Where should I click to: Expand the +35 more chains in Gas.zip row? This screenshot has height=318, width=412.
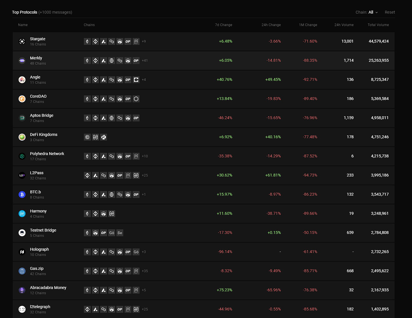click(x=145, y=271)
